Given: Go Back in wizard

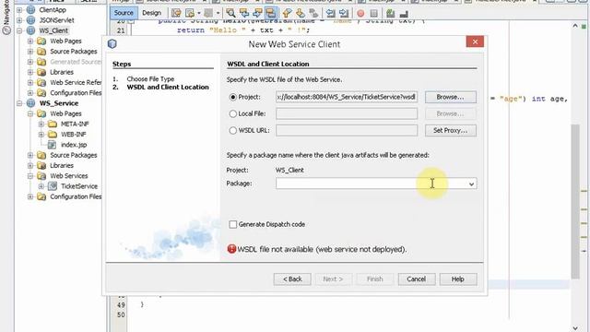Looking at the screenshot, I should tap(292, 279).
